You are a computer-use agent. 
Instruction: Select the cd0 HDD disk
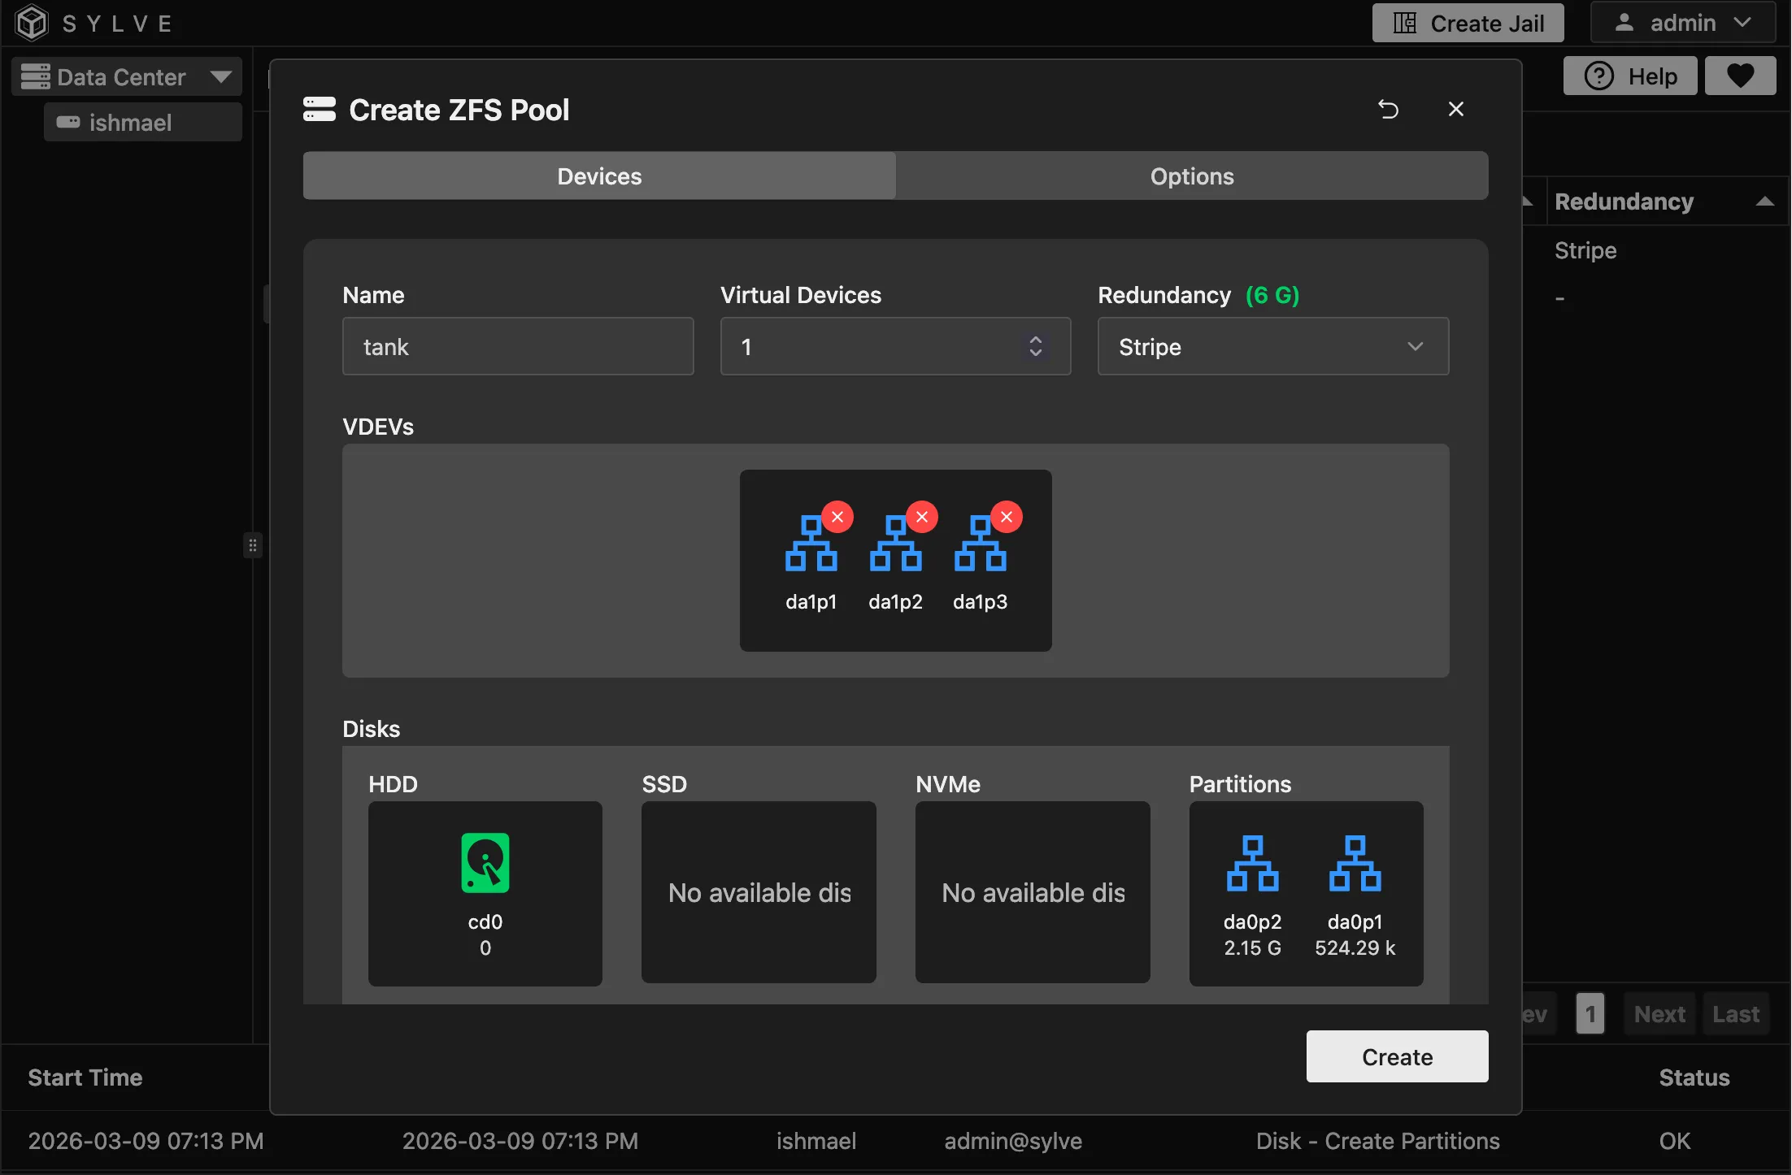(x=485, y=892)
